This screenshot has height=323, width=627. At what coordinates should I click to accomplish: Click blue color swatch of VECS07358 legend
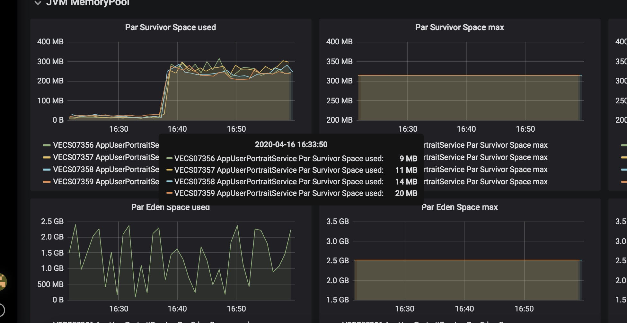(x=47, y=170)
